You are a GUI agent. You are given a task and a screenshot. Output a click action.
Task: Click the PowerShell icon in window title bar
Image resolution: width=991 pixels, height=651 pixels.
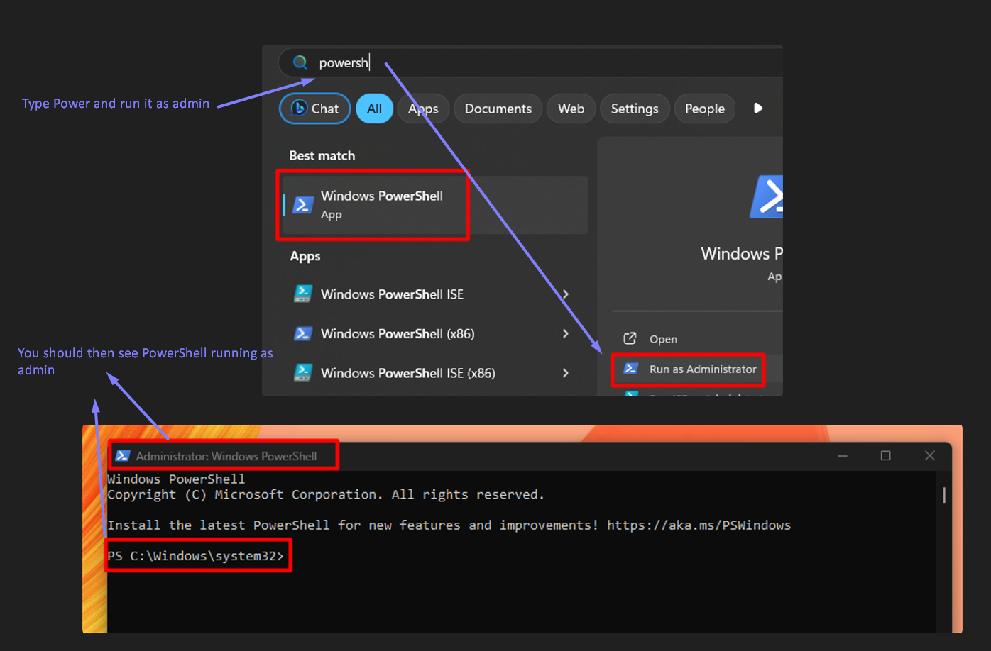coord(122,456)
